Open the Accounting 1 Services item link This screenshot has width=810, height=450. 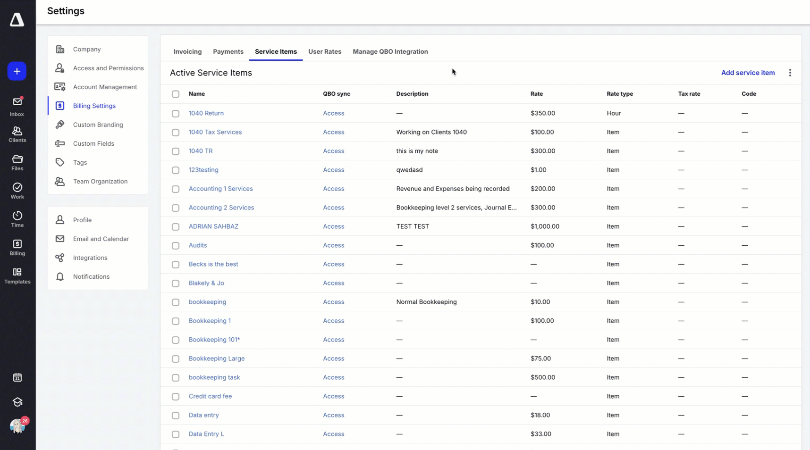click(x=220, y=189)
